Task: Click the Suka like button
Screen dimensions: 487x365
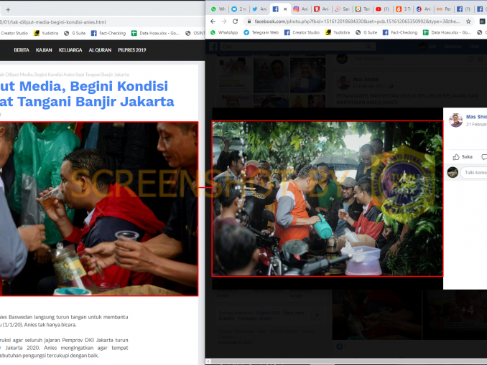Action: 463,157
